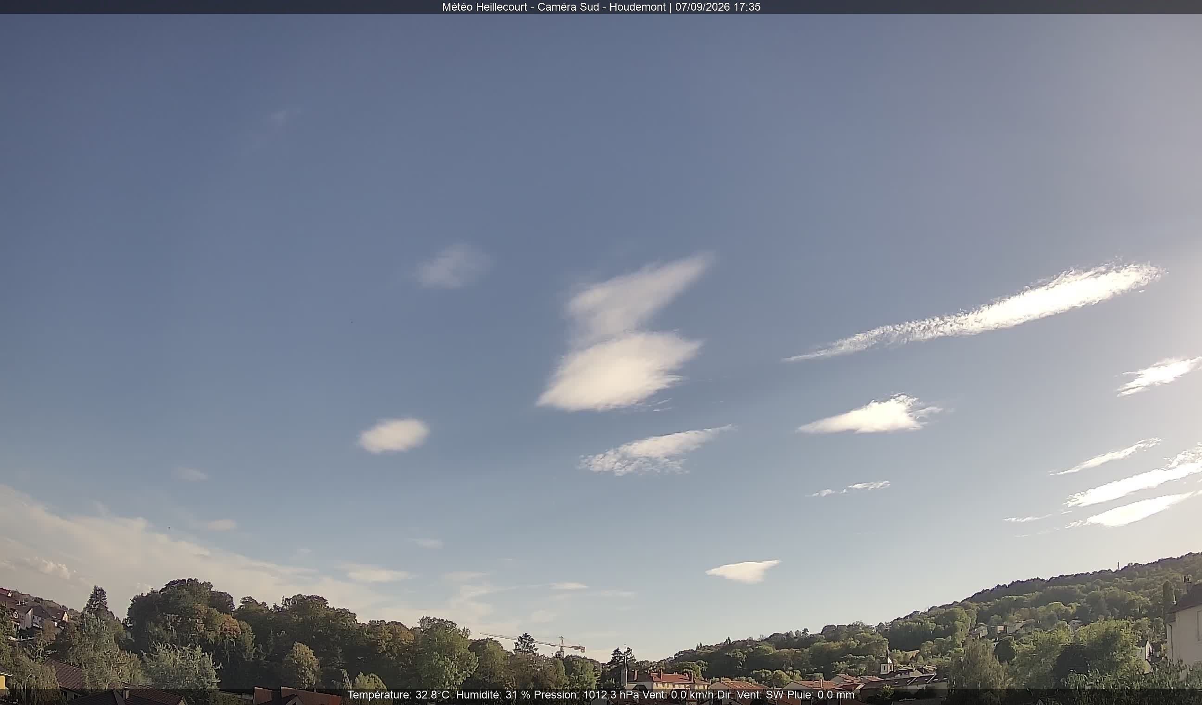Viewport: 1202px width, 705px height.
Task: Click the 17:35 timestamp
Action: click(747, 6)
